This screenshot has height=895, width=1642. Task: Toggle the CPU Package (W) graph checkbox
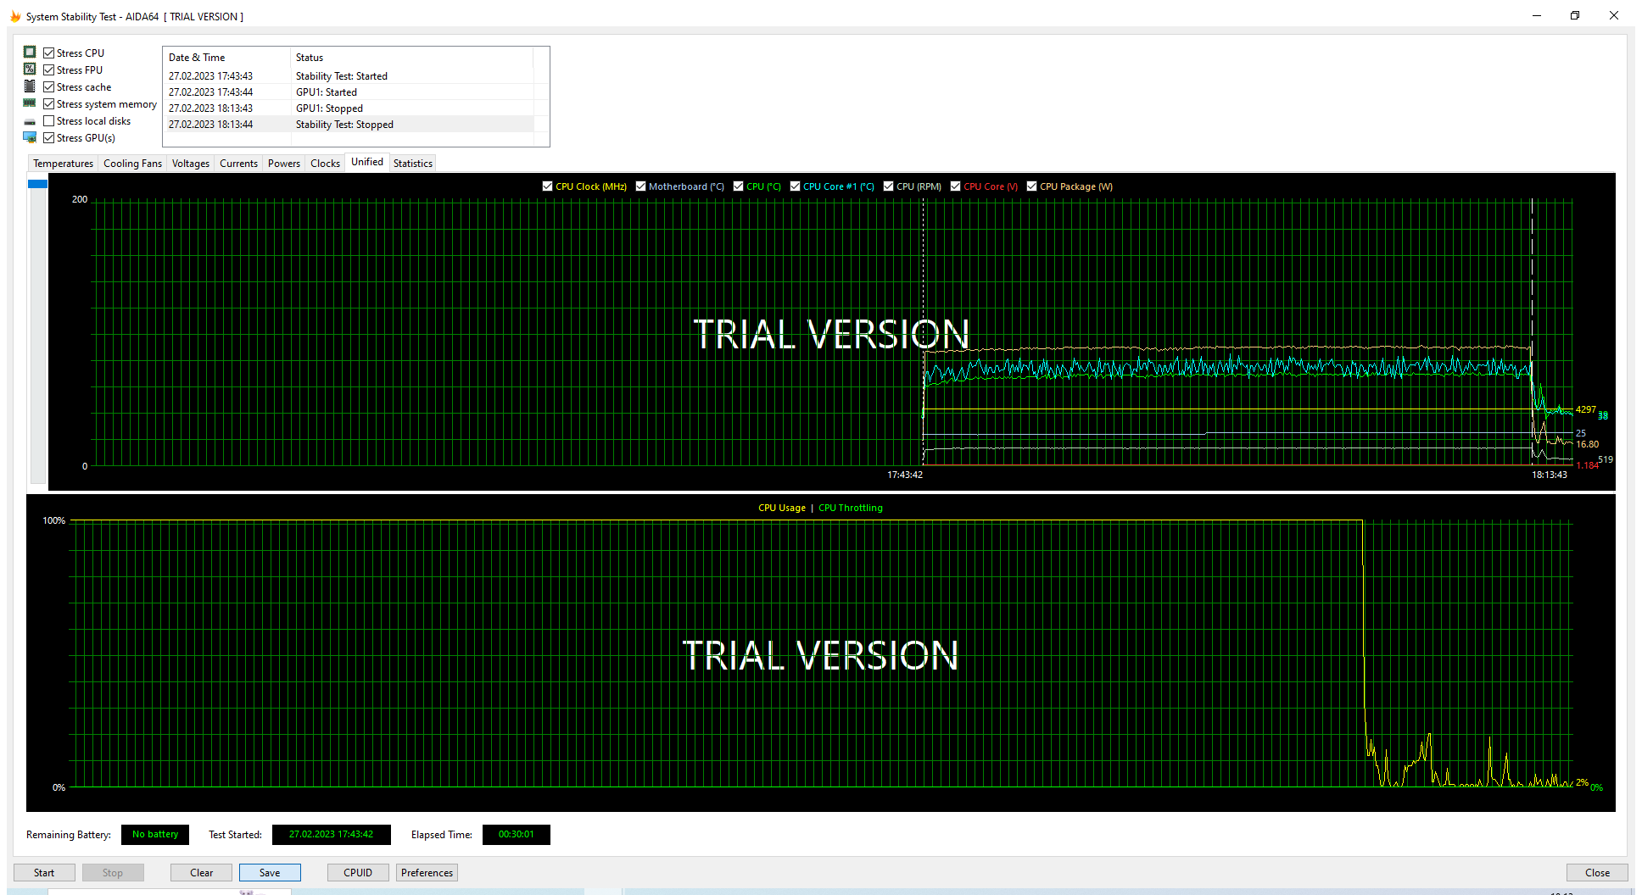(1031, 186)
